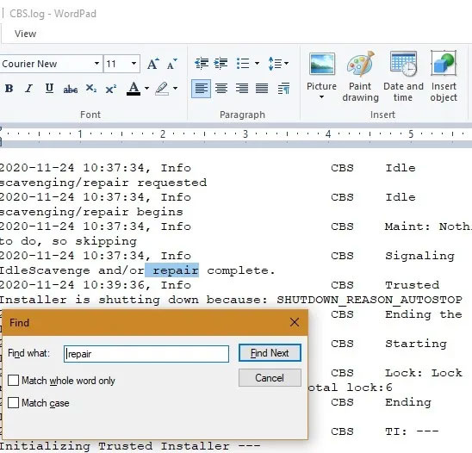Open the font size 11 dropdown
Image resolution: width=472 pixels, height=453 pixels.
click(x=134, y=64)
